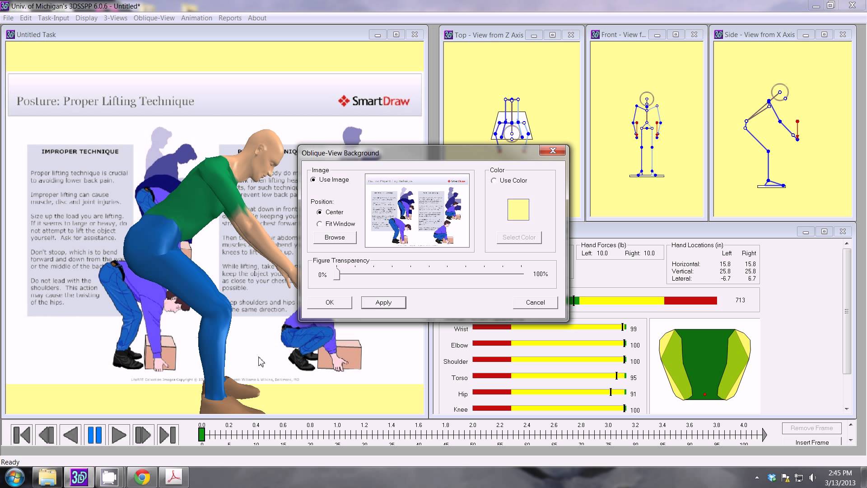Image resolution: width=867 pixels, height=488 pixels.
Task: Jump to the last animation frame
Action: point(168,435)
